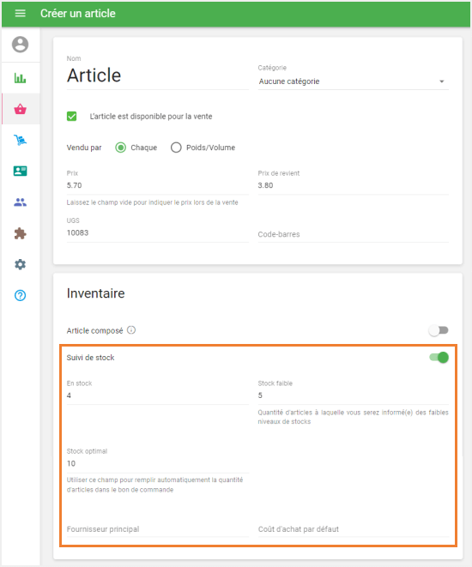Screen dimensions: 472x567
Task: Expand the Catégorie dropdown
Action: pyautogui.click(x=354, y=81)
